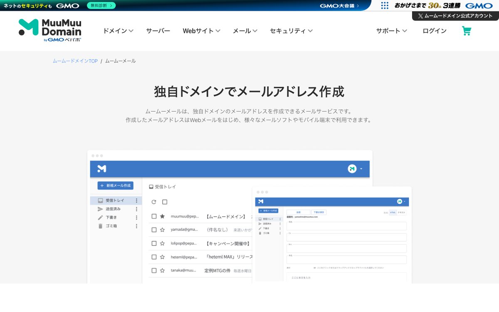Viewport: 499px width, 312px height.
Task: Star the heteml@pepa... message
Action: click(x=163, y=257)
